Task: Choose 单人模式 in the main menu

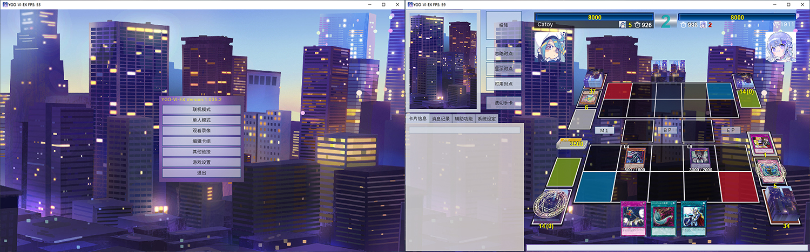Action: pyautogui.click(x=201, y=120)
